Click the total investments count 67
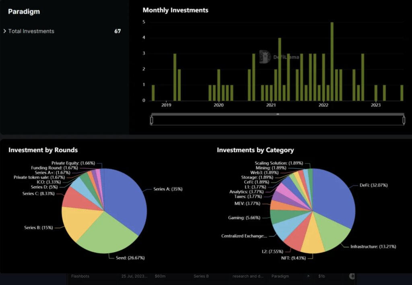 pos(117,31)
